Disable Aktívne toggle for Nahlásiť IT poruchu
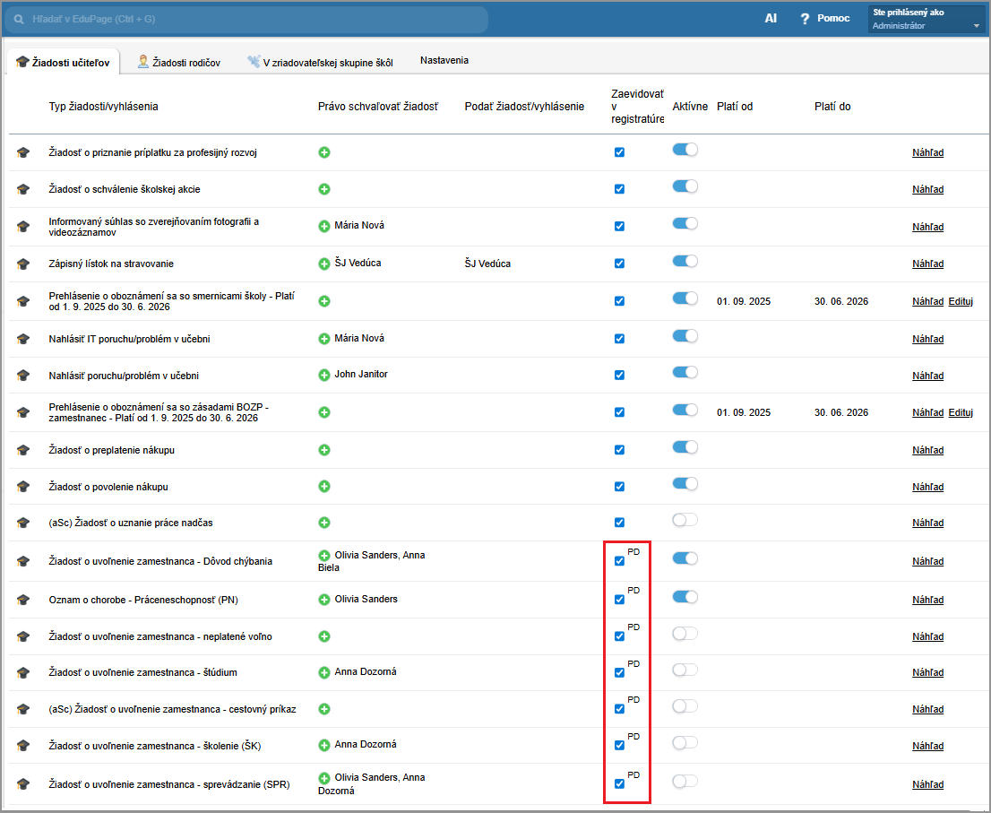 click(x=685, y=336)
